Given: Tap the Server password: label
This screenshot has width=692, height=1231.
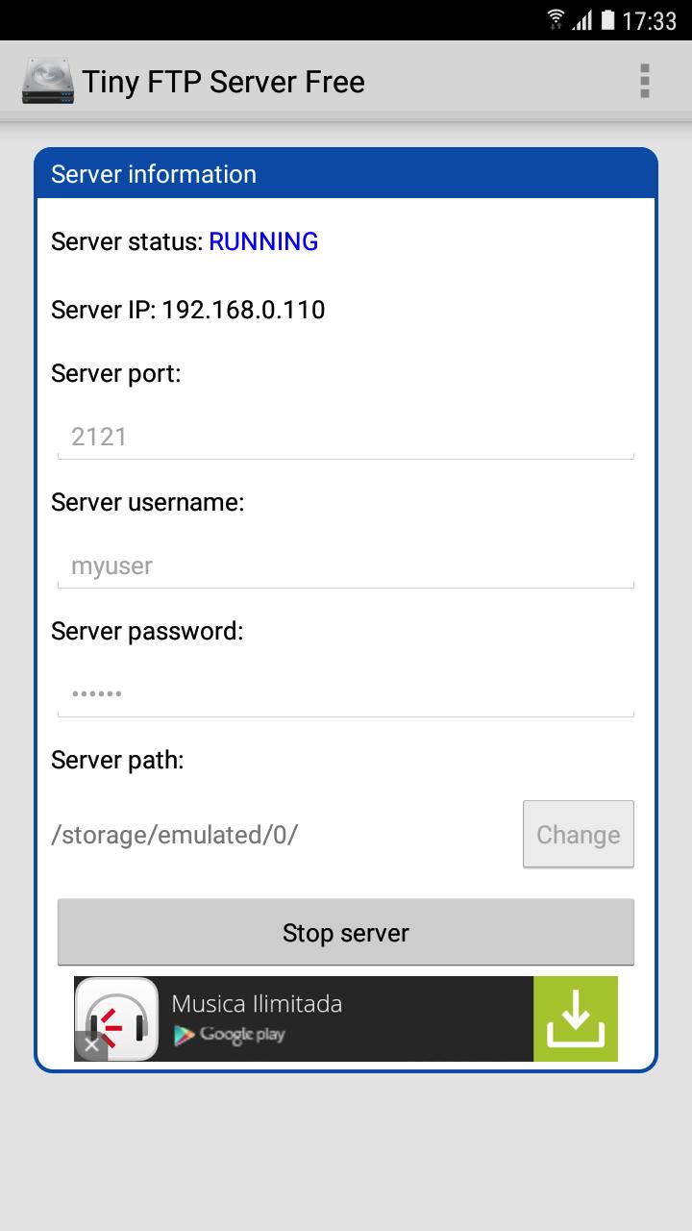Looking at the screenshot, I should tap(147, 631).
